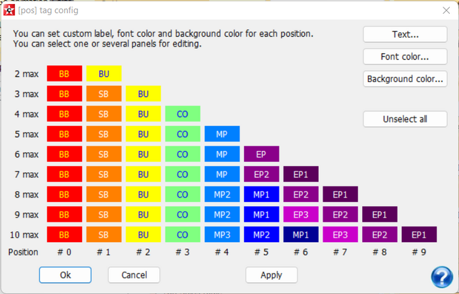459x294 pixels.
Task: Click the red star app icon in title bar
Action: [x=9, y=10]
